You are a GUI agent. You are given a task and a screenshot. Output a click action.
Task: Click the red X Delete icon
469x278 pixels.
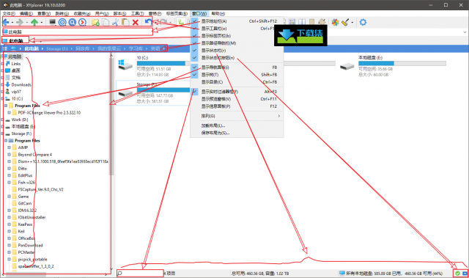point(135,22)
